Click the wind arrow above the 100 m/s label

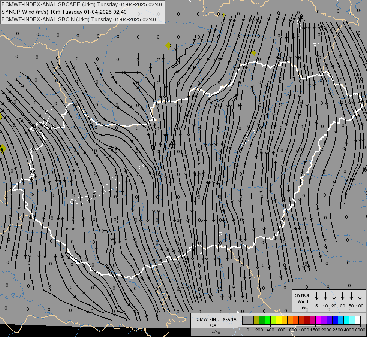[x=360, y=296]
